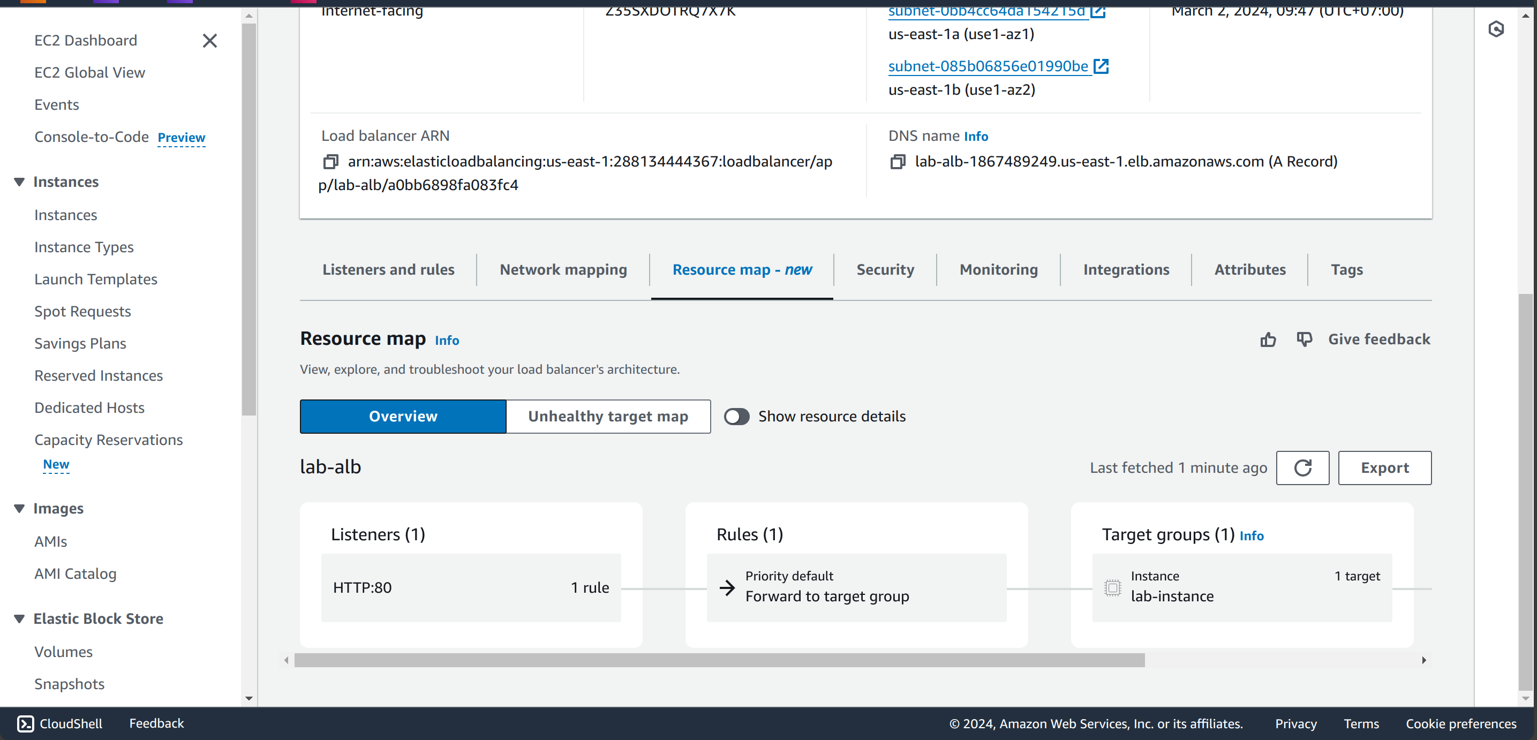This screenshot has height=740, width=1537.
Task: Export the resource map
Action: [x=1384, y=468]
